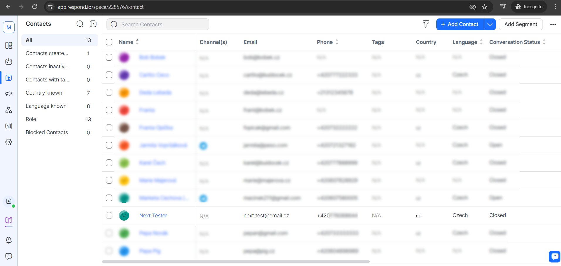Image resolution: width=561 pixels, height=266 pixels.
Task: Select the Country known segment
Action: point(44,93)
